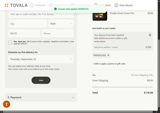Click the Tovala Smart Oven Pro thumbnail
The image size is (160, 113).
coord(100,16)
